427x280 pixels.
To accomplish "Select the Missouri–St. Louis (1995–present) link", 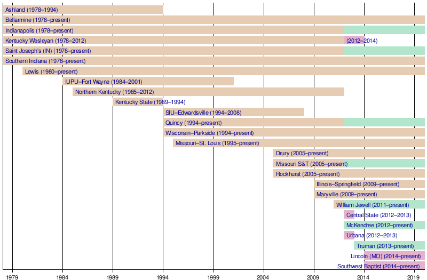I will coord(217,143).
